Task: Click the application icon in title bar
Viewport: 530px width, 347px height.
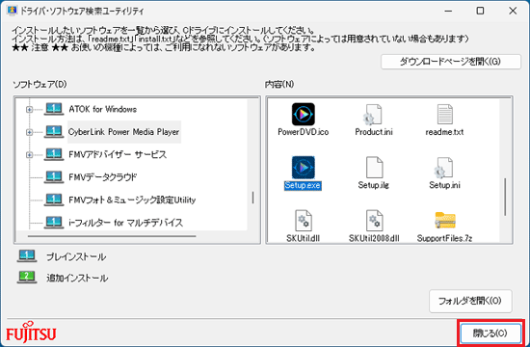Action: (x=12, y=11)
